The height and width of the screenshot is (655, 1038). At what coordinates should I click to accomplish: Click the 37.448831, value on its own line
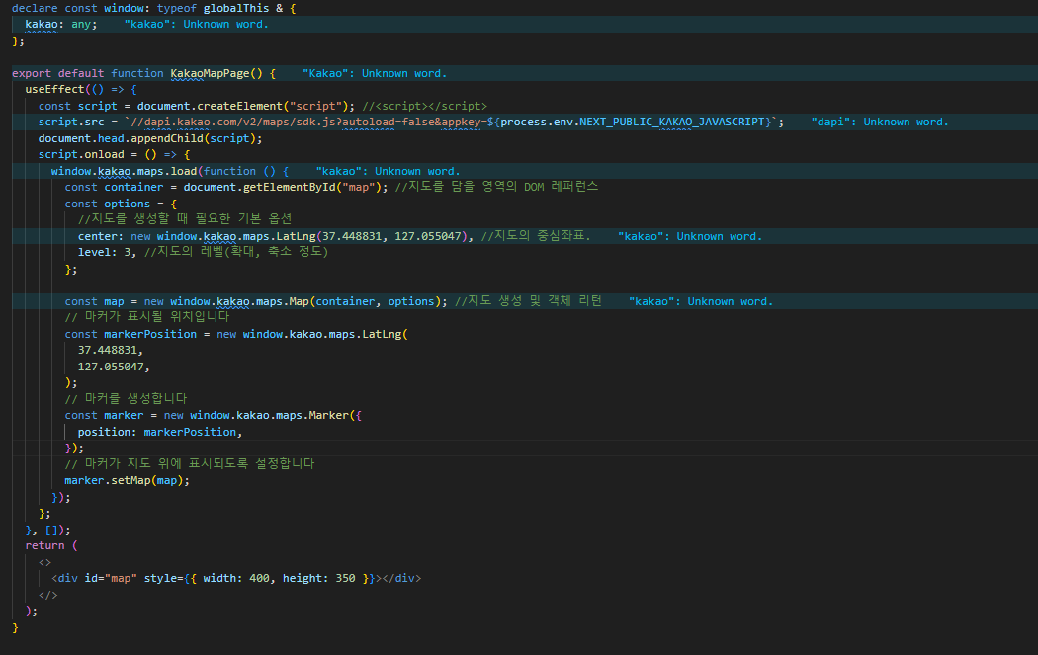[x=111, y=350]
